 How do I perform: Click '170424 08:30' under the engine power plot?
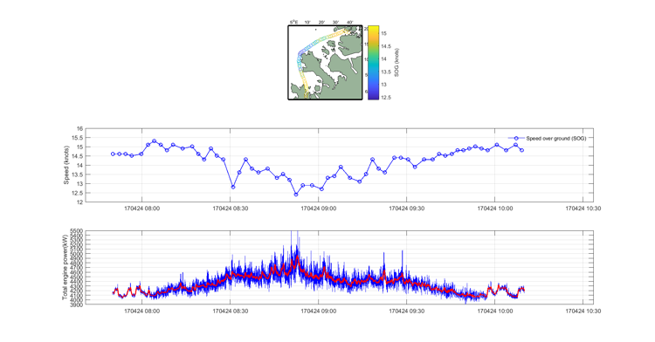point(231,311)
